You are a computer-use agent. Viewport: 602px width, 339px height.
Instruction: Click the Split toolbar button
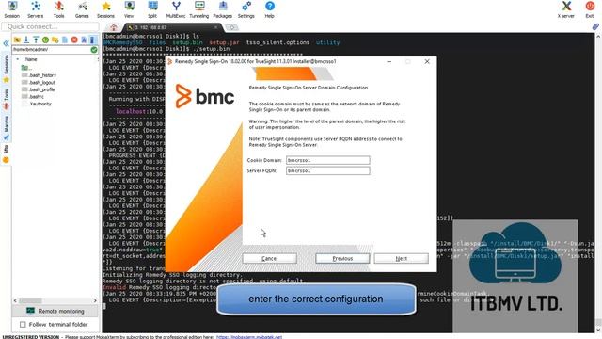[152, 9]
